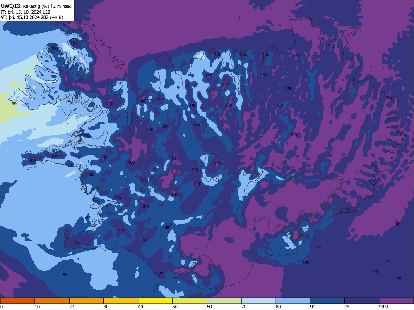This screenshot has height=310, width=414.
Task: Select the legend tick label '60'
Action: (209, 307)
